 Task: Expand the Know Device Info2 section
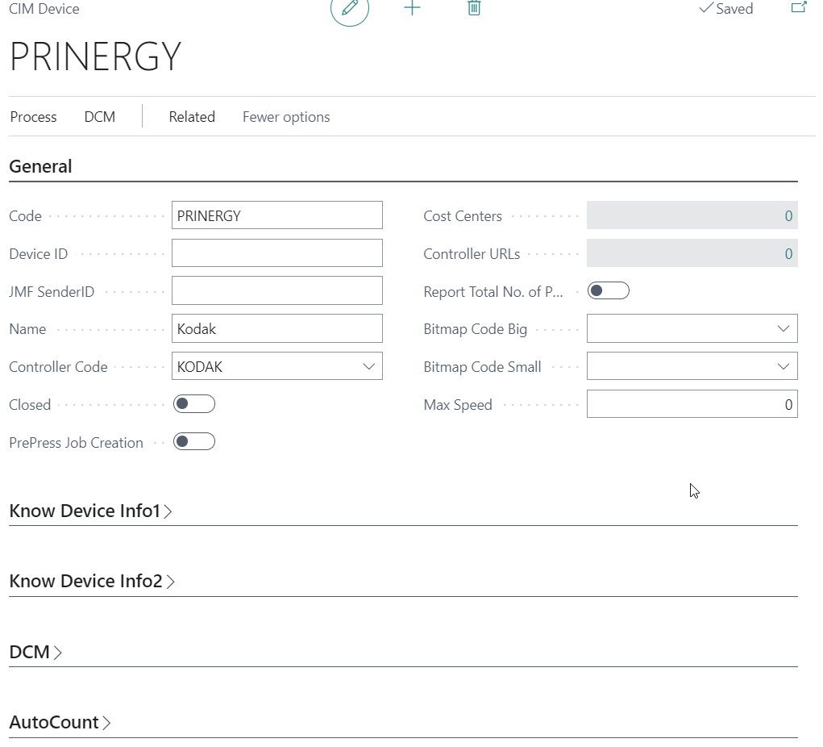[x=92, y=582]
